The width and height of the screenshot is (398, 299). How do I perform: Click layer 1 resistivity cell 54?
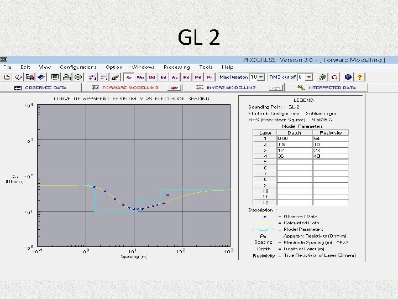click(x=331, y=138)
